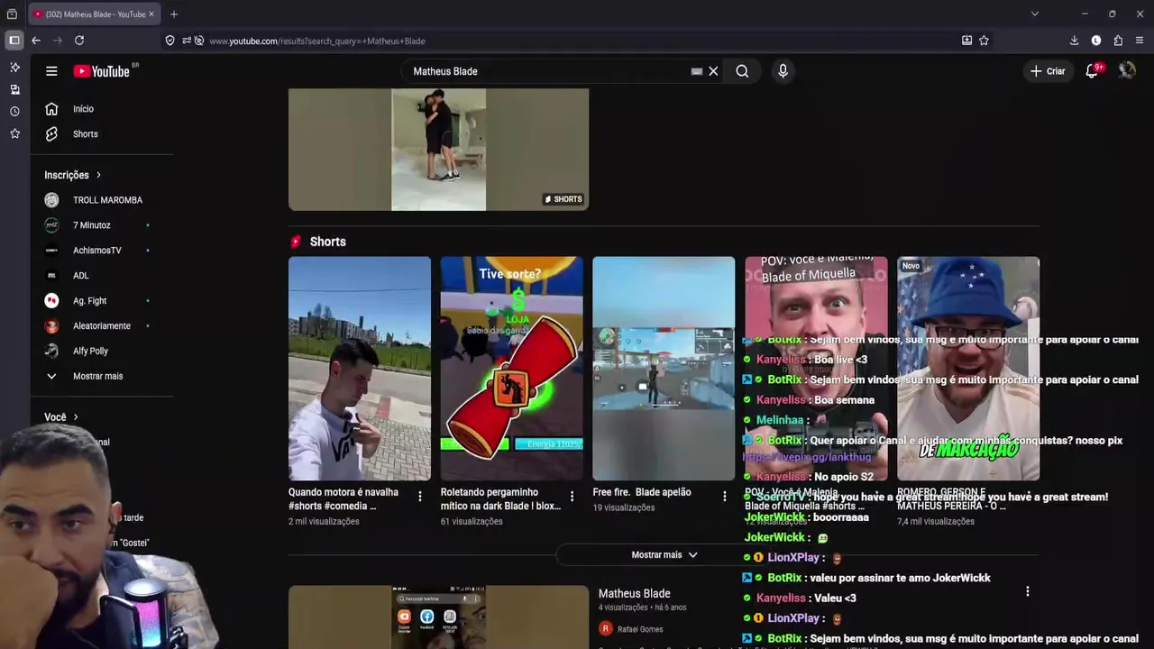1154x649 pixels.
Task: Play the Tive sorte dark Blade short
Action: click(511, 369)
